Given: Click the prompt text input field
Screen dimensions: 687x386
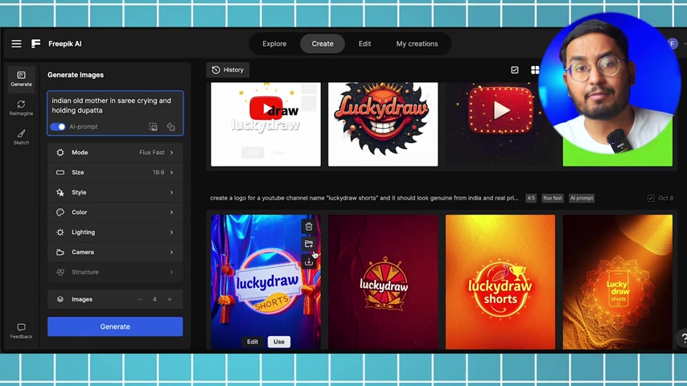Looking at the screenshot, I should [x=115, y=105].
